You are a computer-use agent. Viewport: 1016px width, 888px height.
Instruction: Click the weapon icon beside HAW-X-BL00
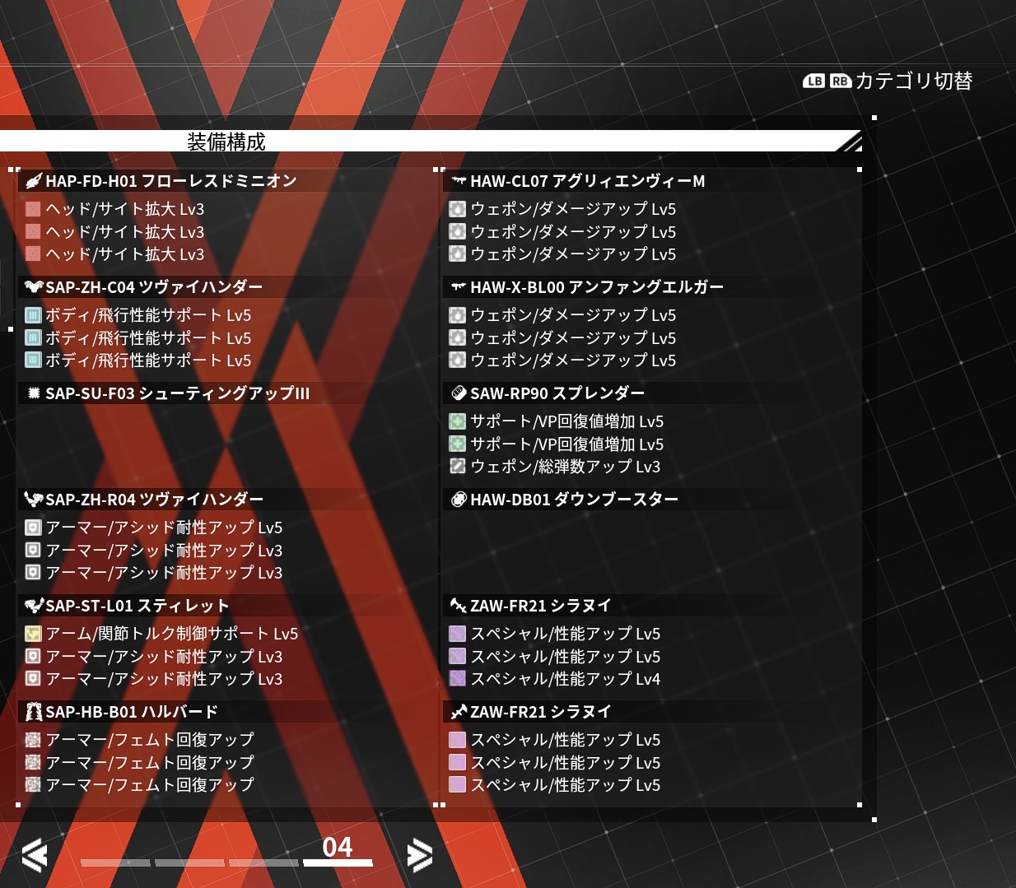(x=459, y=287)
